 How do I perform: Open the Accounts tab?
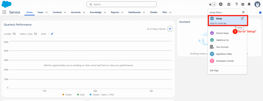(x=76, y=12)
